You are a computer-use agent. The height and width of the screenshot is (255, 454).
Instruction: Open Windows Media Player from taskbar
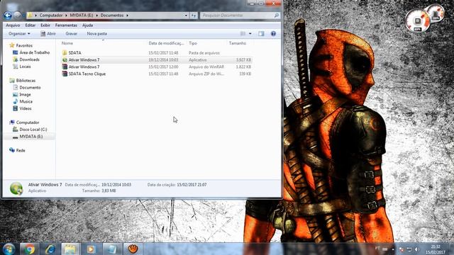click(91, 249)
